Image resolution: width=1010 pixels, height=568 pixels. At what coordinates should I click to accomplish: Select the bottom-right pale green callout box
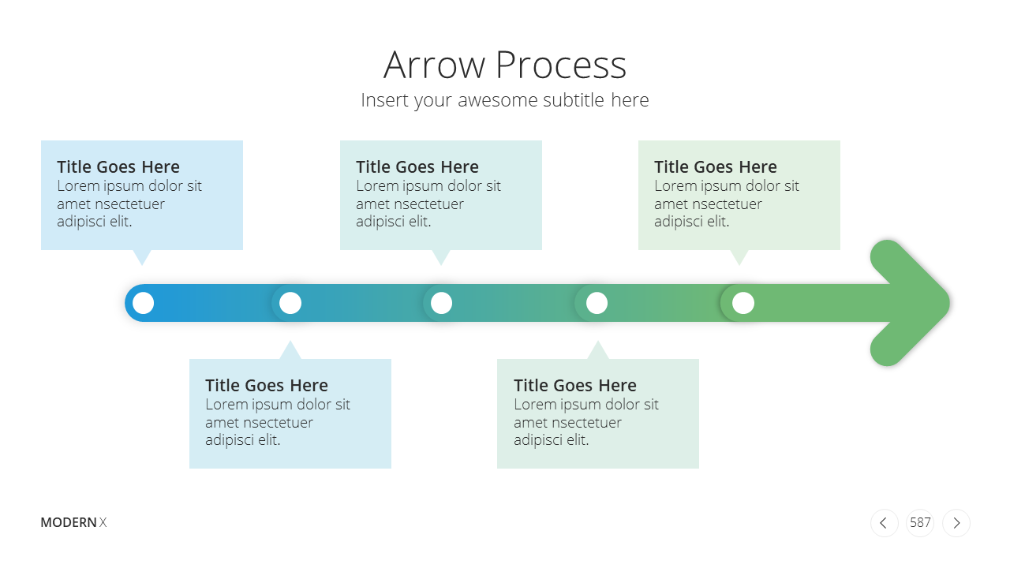(598, 413)
